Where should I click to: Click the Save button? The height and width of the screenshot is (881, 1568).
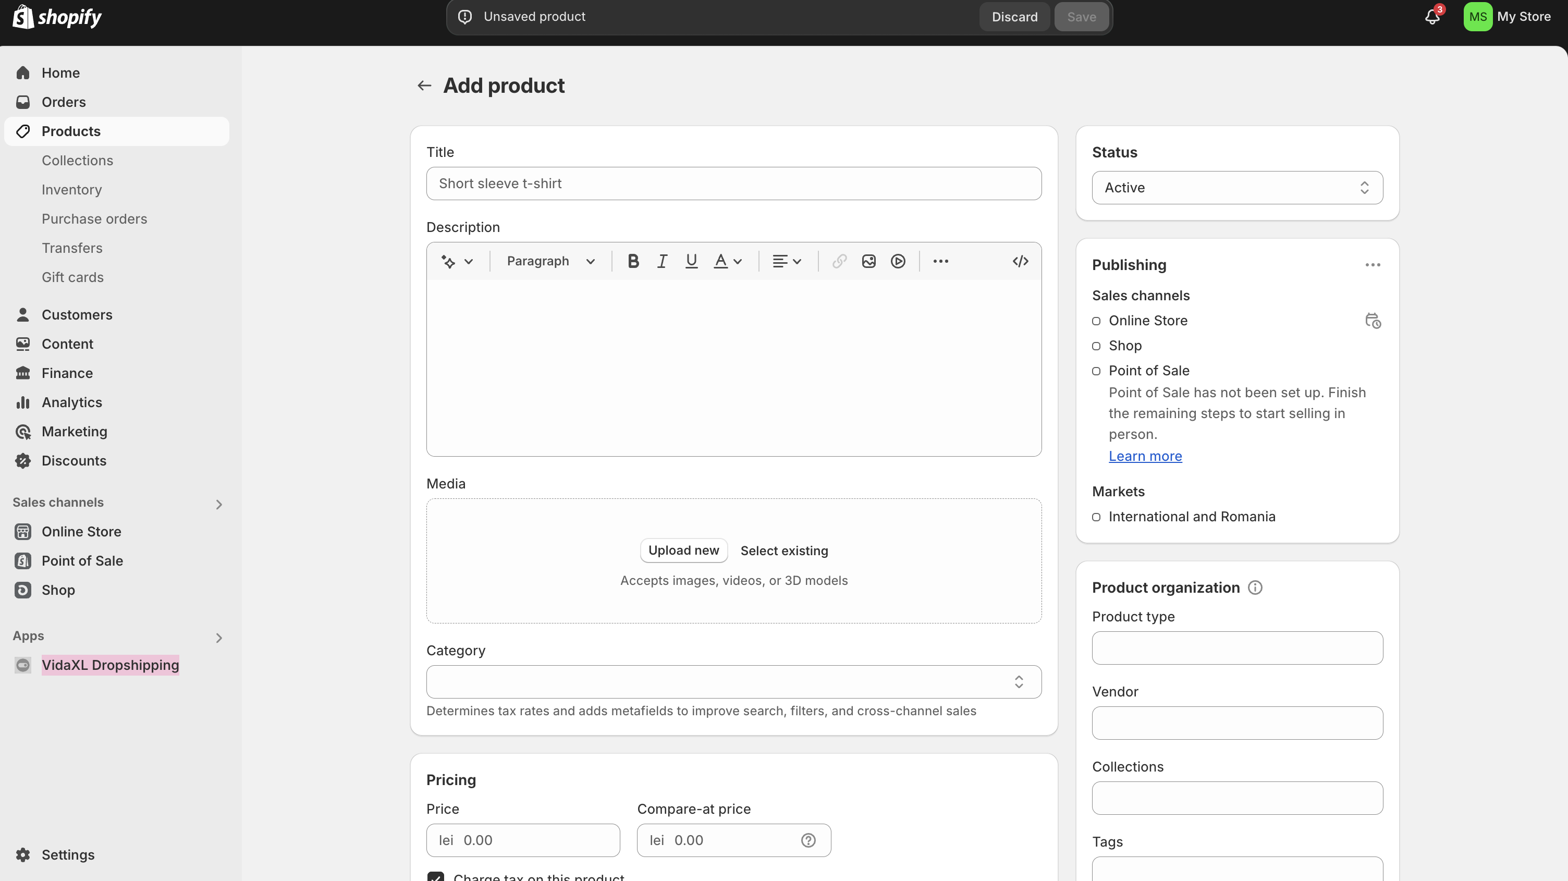1081,17
